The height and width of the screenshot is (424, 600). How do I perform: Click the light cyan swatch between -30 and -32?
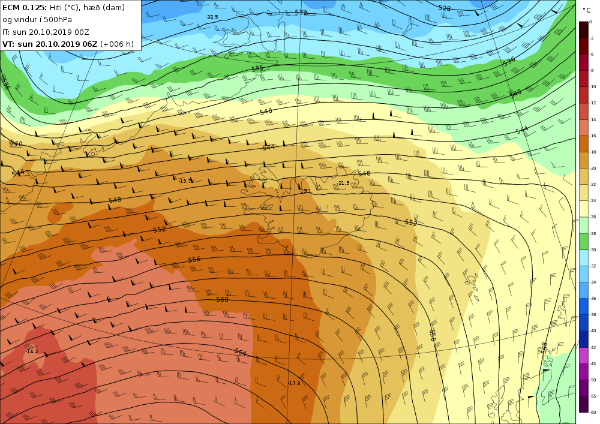[x=584, y=258]
